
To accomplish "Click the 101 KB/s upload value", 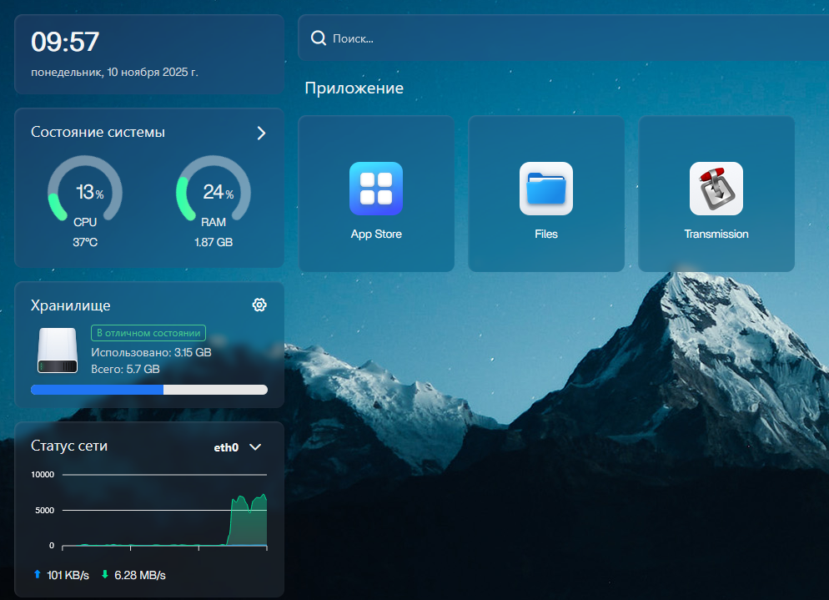I will (68, 575).
